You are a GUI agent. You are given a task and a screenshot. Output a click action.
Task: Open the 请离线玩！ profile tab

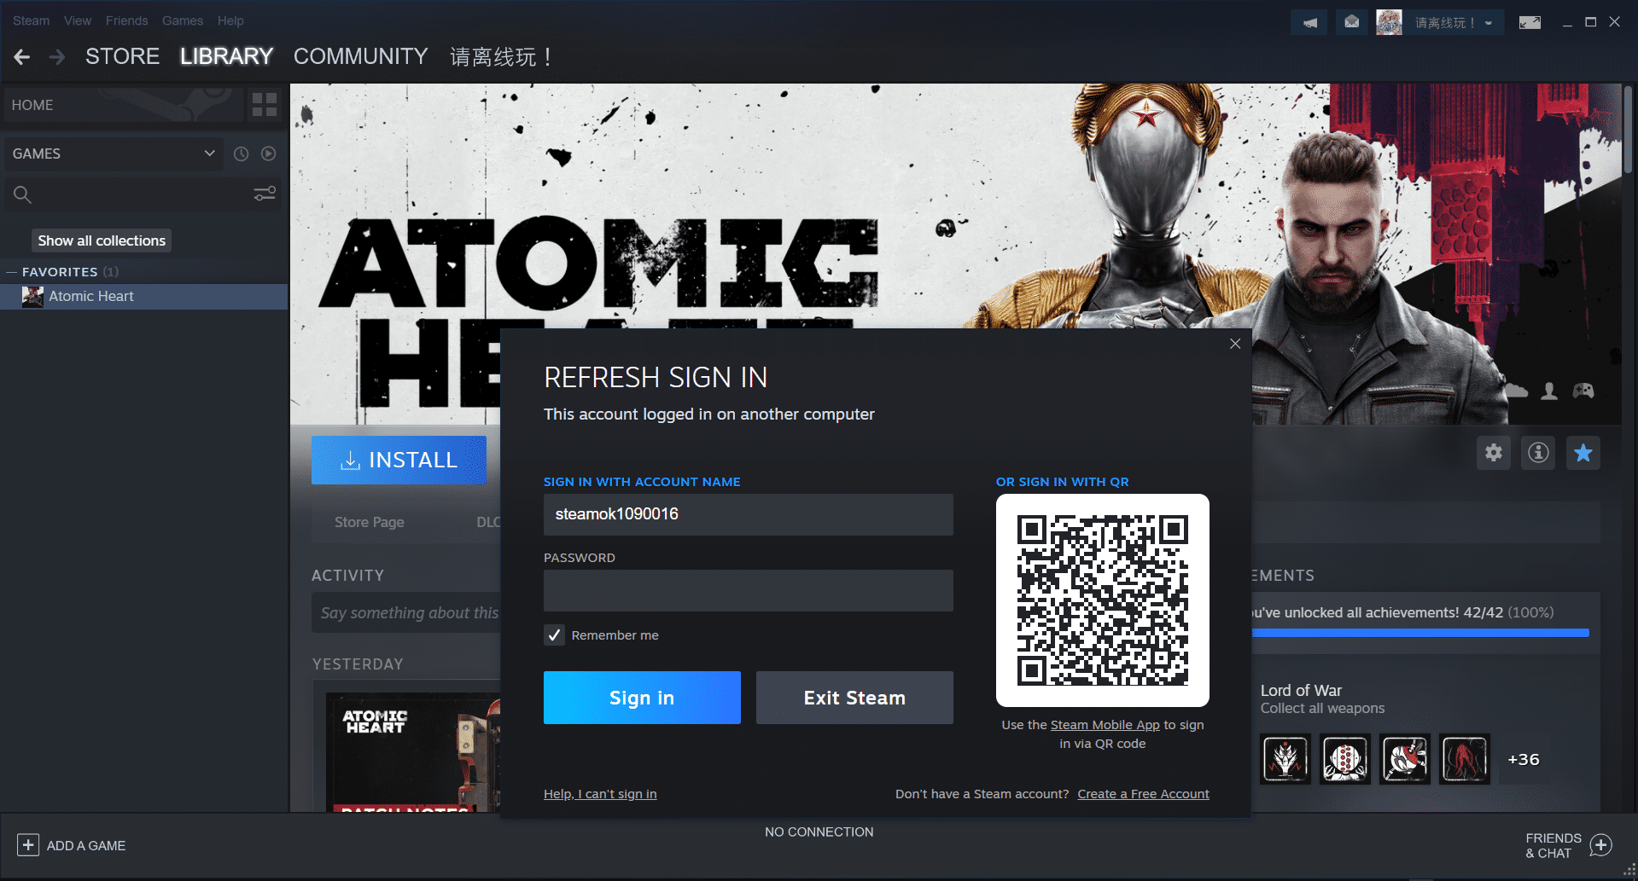[x=501, y=57]
